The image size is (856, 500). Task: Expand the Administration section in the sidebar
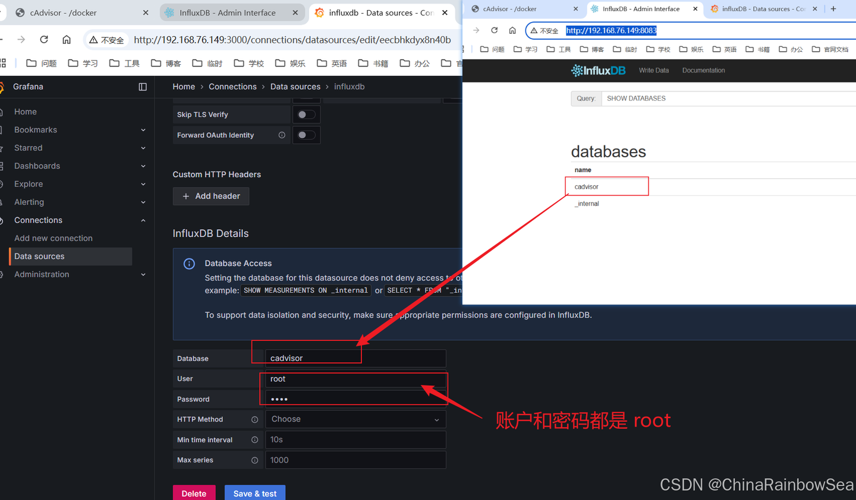pos(143,274)
